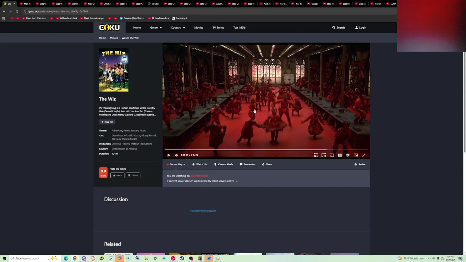Rewind 10 seconds in the player
Image resolution: width=466 pixels, height=262 pixels.
[x=316, y=155]
